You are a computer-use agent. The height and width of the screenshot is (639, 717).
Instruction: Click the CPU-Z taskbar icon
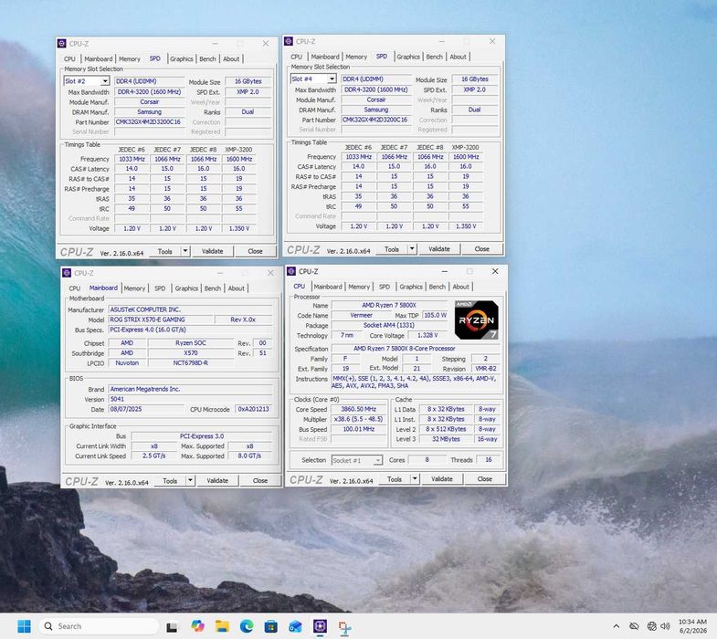click(320, 625)
